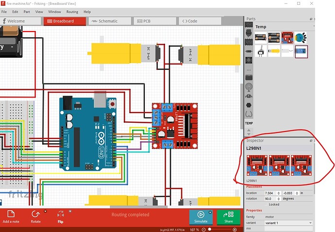Viewport: 335px width, 232px height.
Task: Rotate the selected part with Rotate button
Action: (35, 214)
